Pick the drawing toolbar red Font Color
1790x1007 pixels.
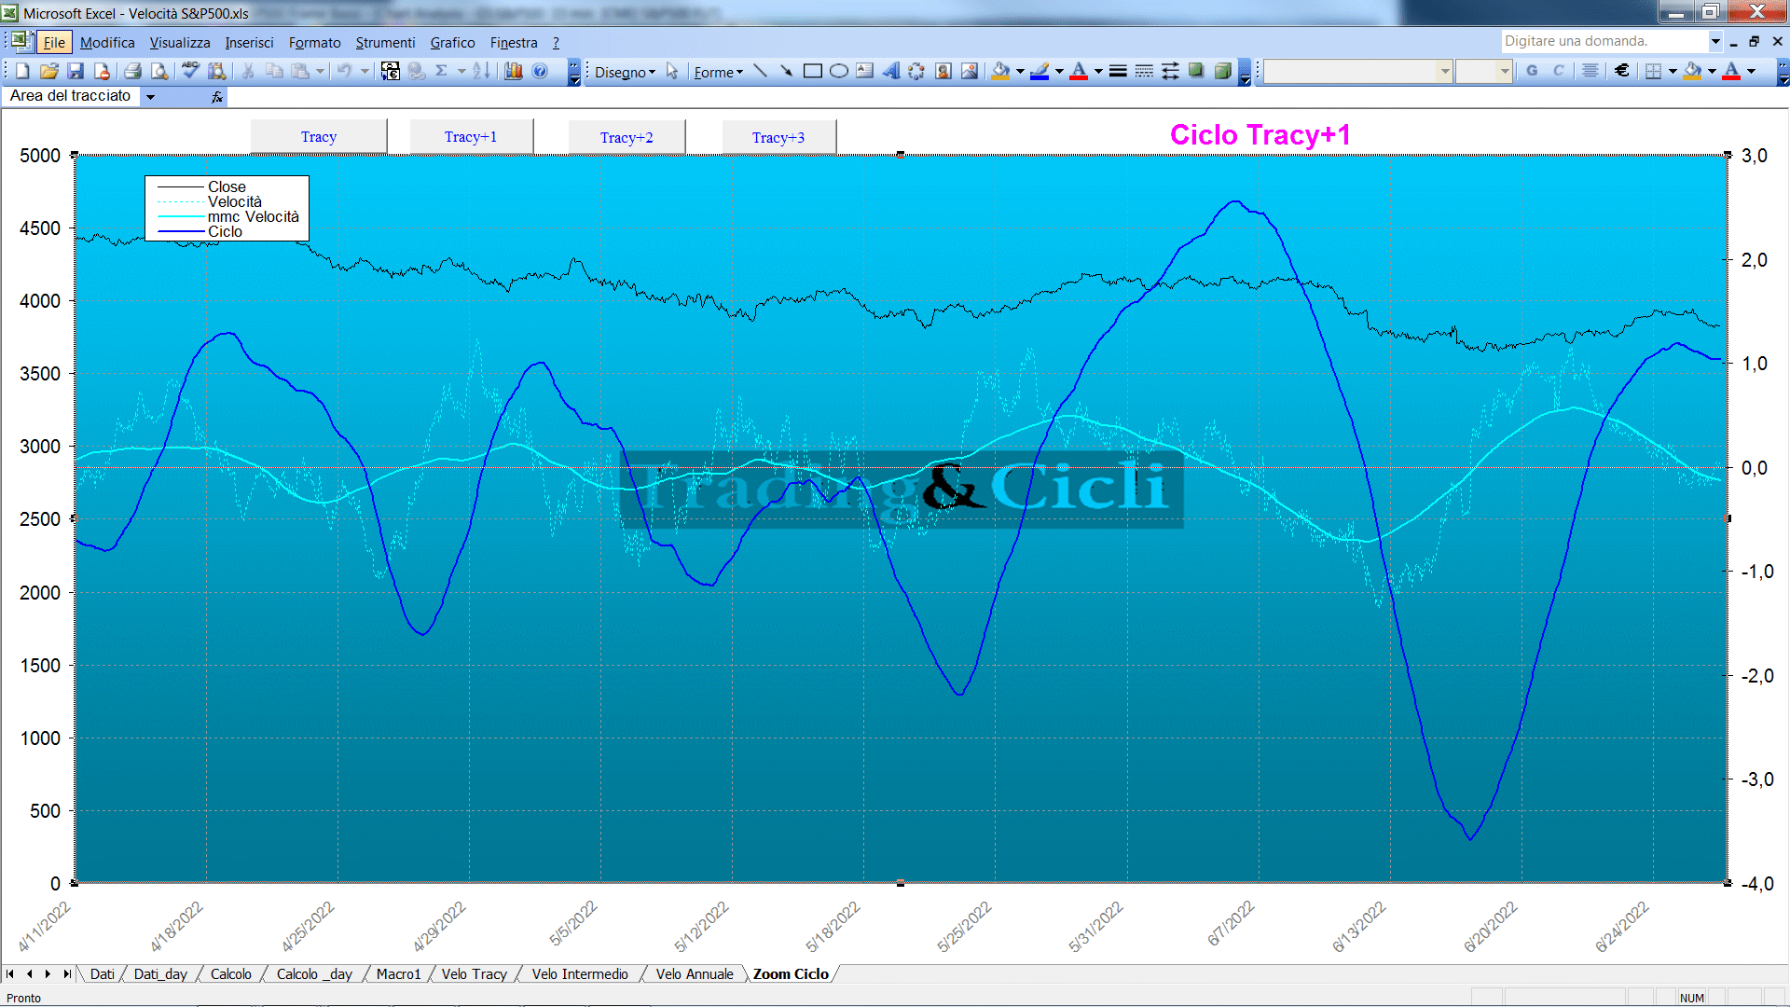pos(1079,71)
